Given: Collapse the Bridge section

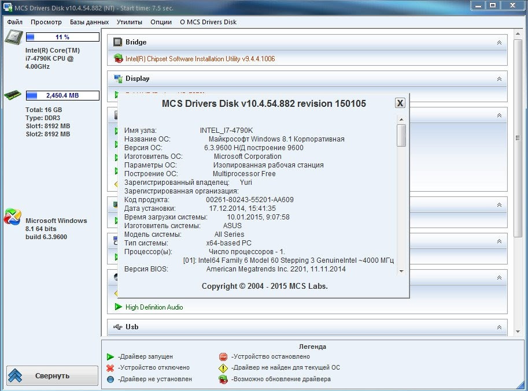Looking at the screenshot, I should (x=500, y=42).
